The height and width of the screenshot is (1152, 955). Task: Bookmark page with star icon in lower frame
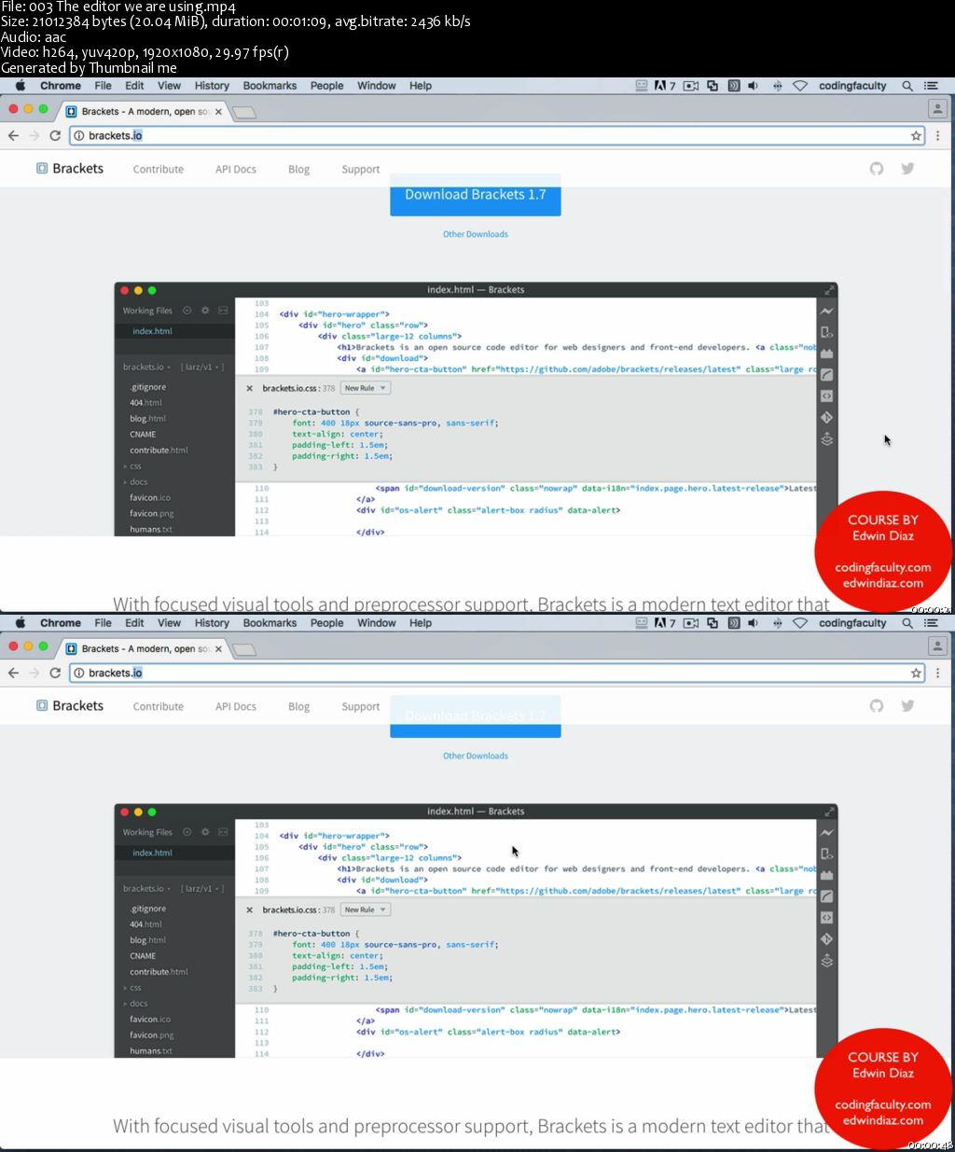[916, 673]
